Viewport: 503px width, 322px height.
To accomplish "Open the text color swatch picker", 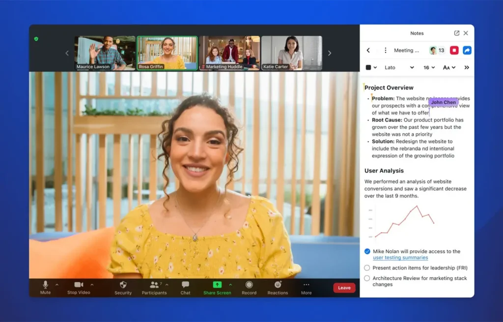I will 371,67.
